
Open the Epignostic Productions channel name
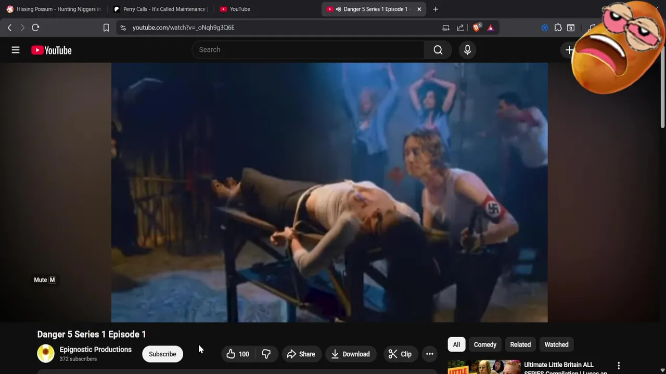(96, 350)
